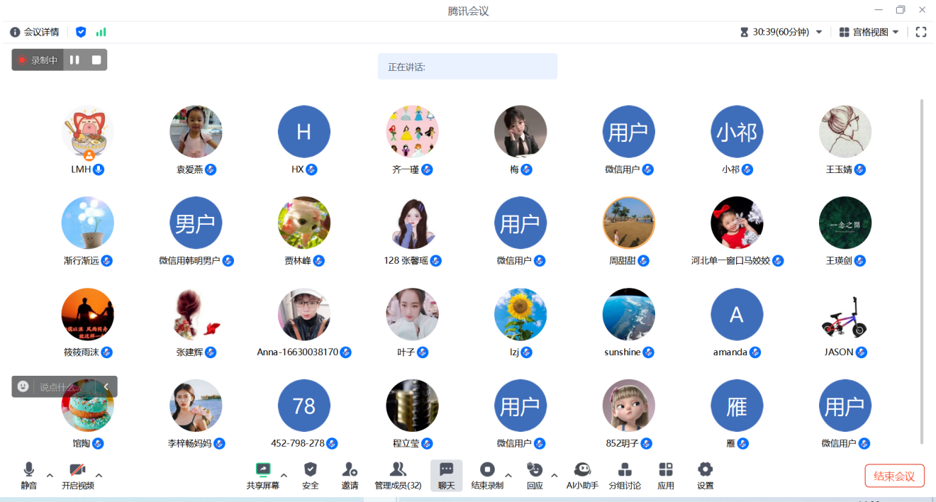Click the microphone icon beside 袁爱燕

pyautogui.click(x=211, y=169)
